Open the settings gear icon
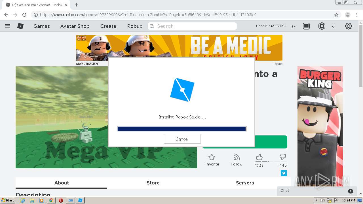The height and width of the screenshot is (204, 363). click(349, 26)
